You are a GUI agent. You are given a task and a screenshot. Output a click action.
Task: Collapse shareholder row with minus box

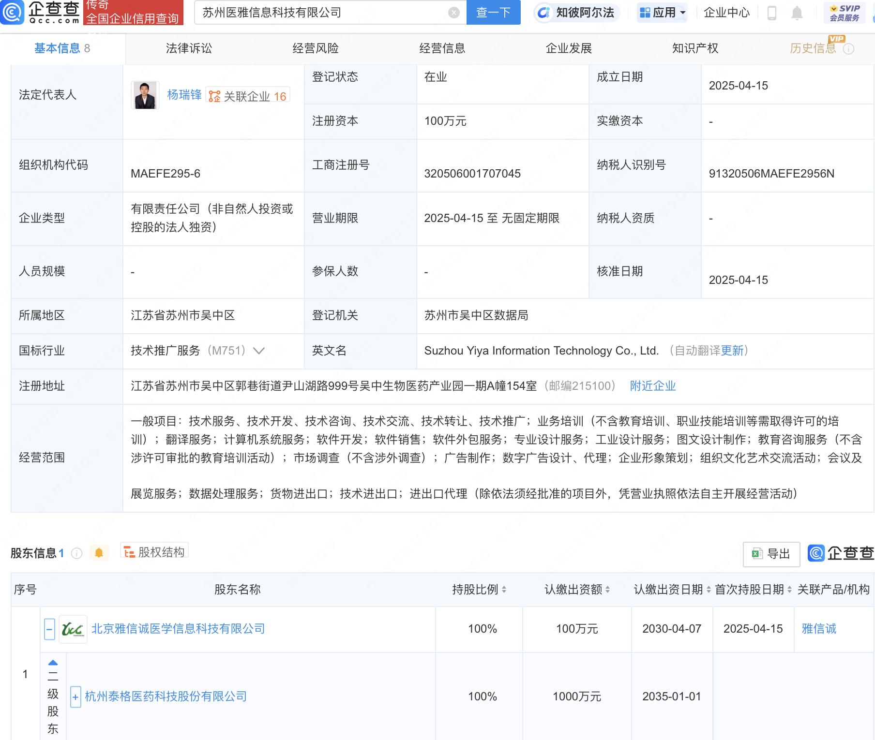(49, 629)
